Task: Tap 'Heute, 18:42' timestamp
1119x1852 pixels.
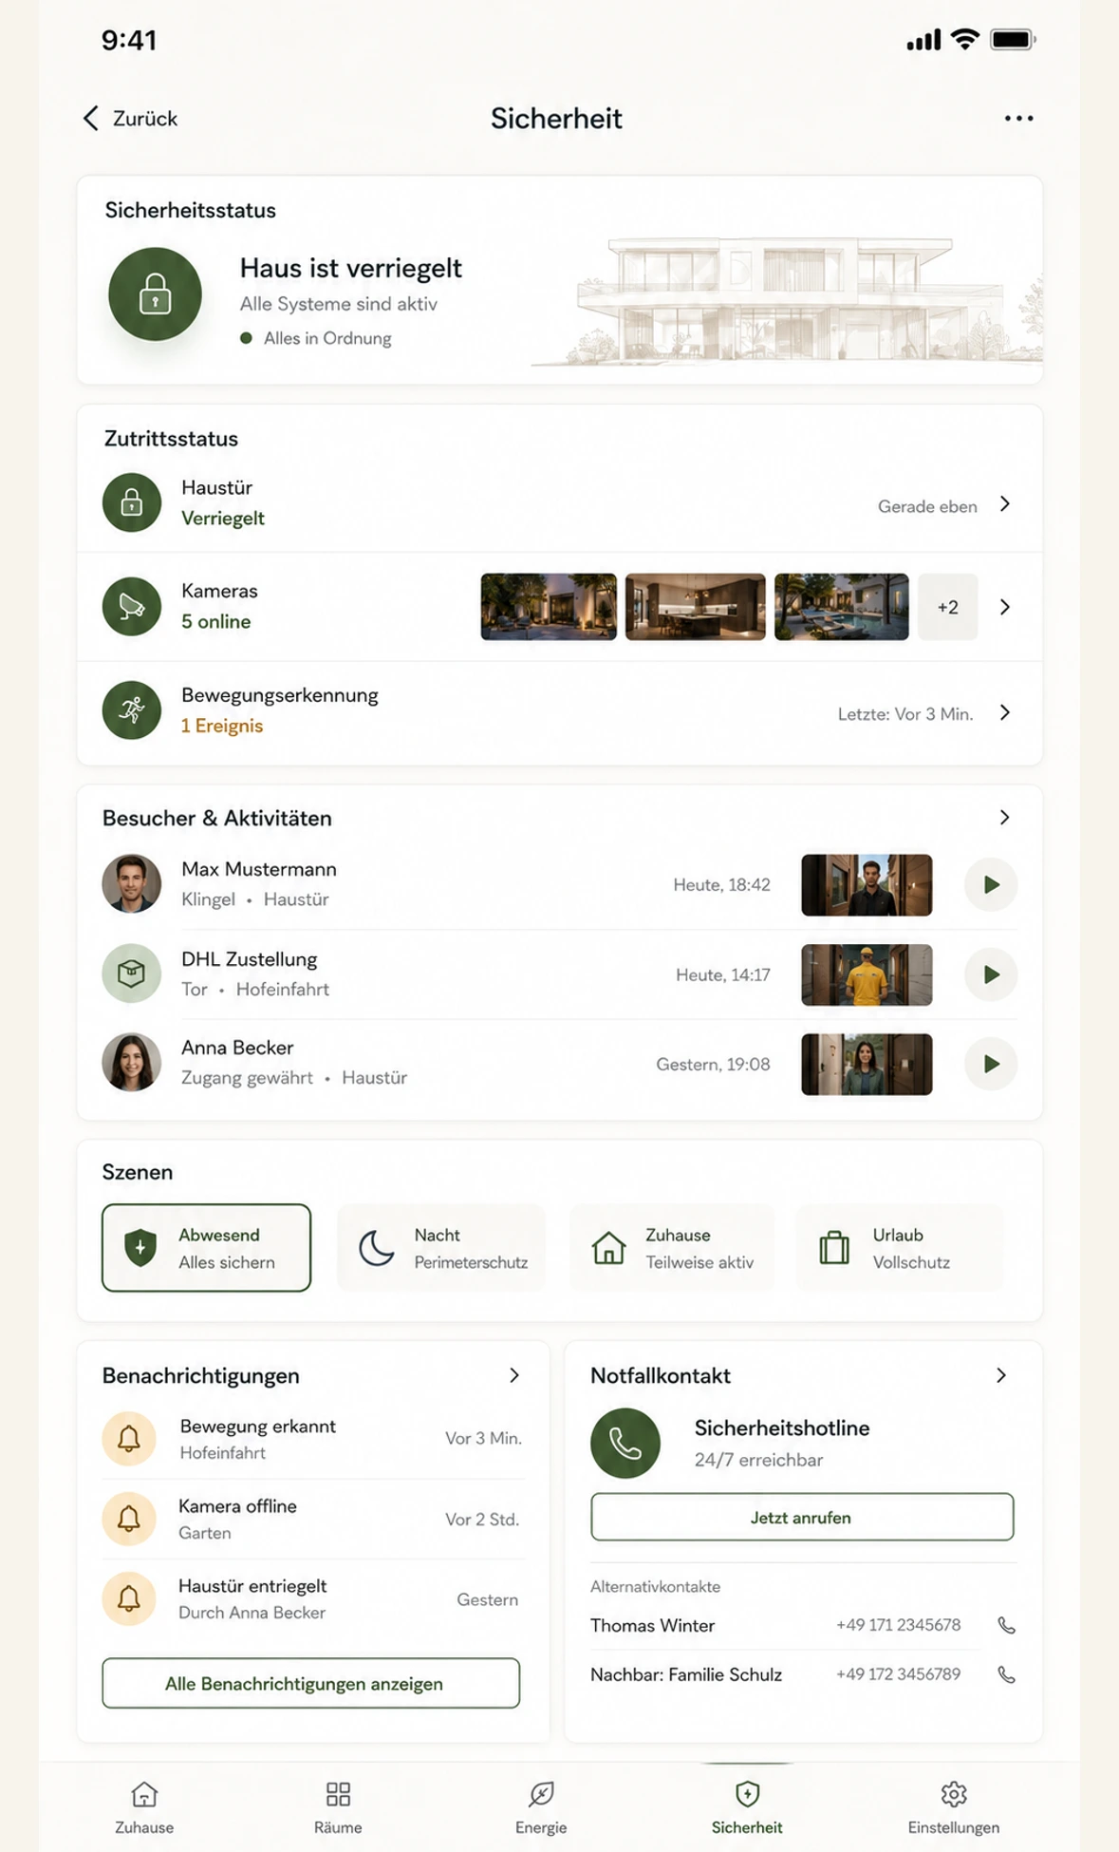Action: point(721,885)
